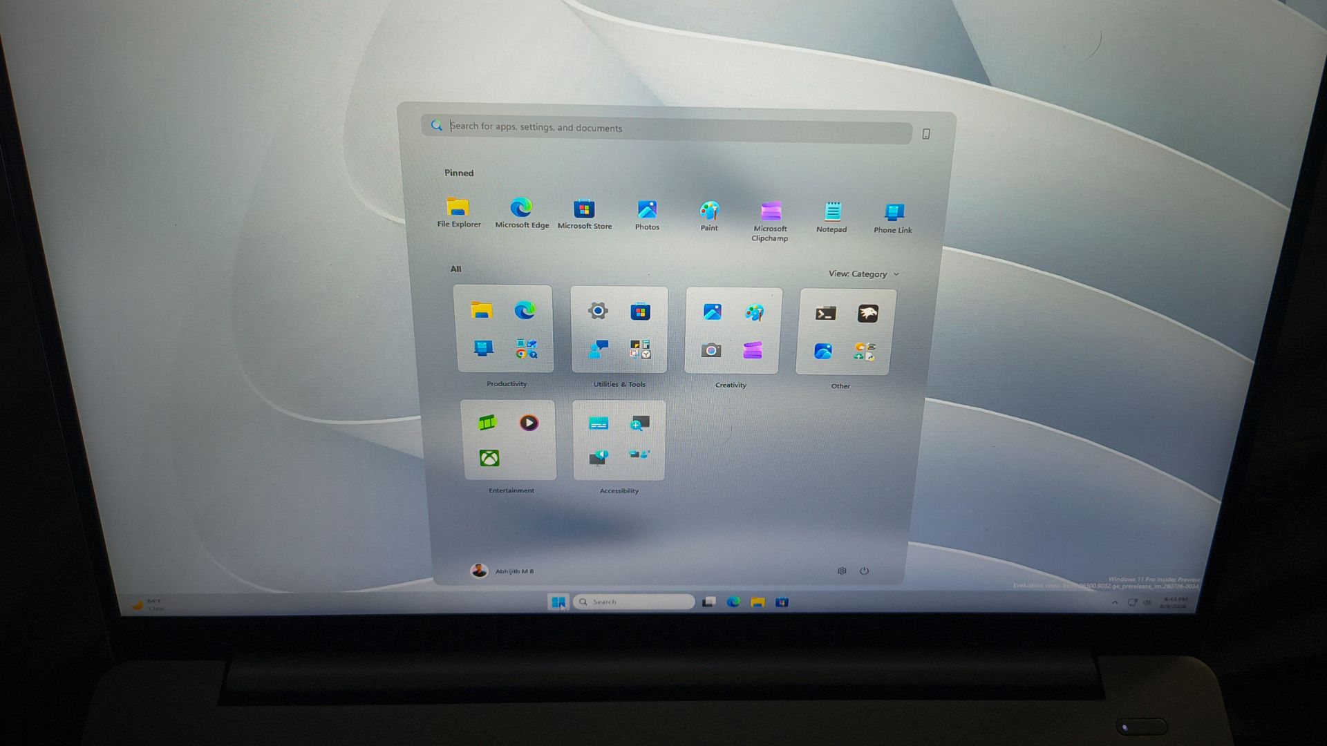Open more-apps cluster in Other folder

864,352
